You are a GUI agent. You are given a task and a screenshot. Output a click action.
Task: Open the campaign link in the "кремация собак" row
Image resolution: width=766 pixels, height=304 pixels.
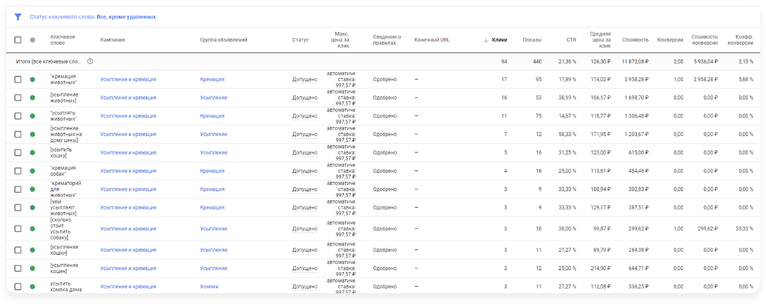coord(128,171)
